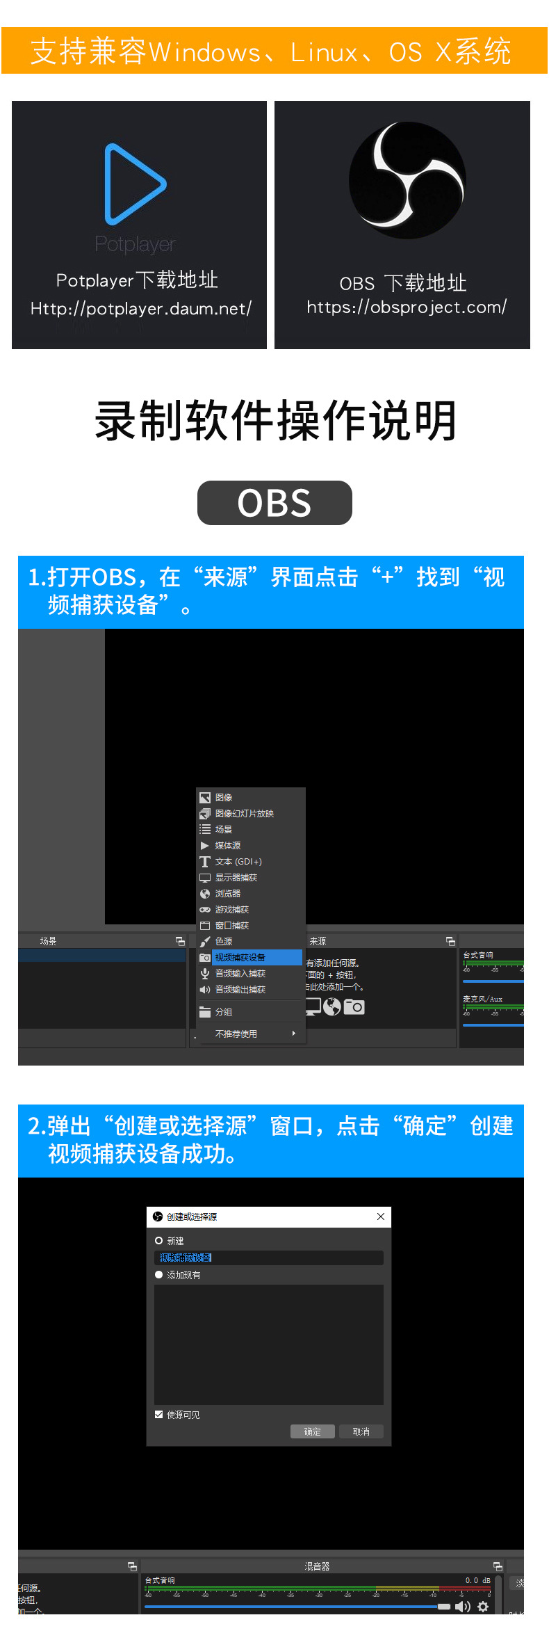The image size is (549, 1638).
Task: Select the 文本 (GDI+) text T icon
Action: point(205,862)
